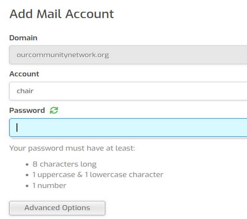The height and width of the screenshot is (219, 247).
Task: Click bullet beside '1 number'
Action: (x=27, y=186)
